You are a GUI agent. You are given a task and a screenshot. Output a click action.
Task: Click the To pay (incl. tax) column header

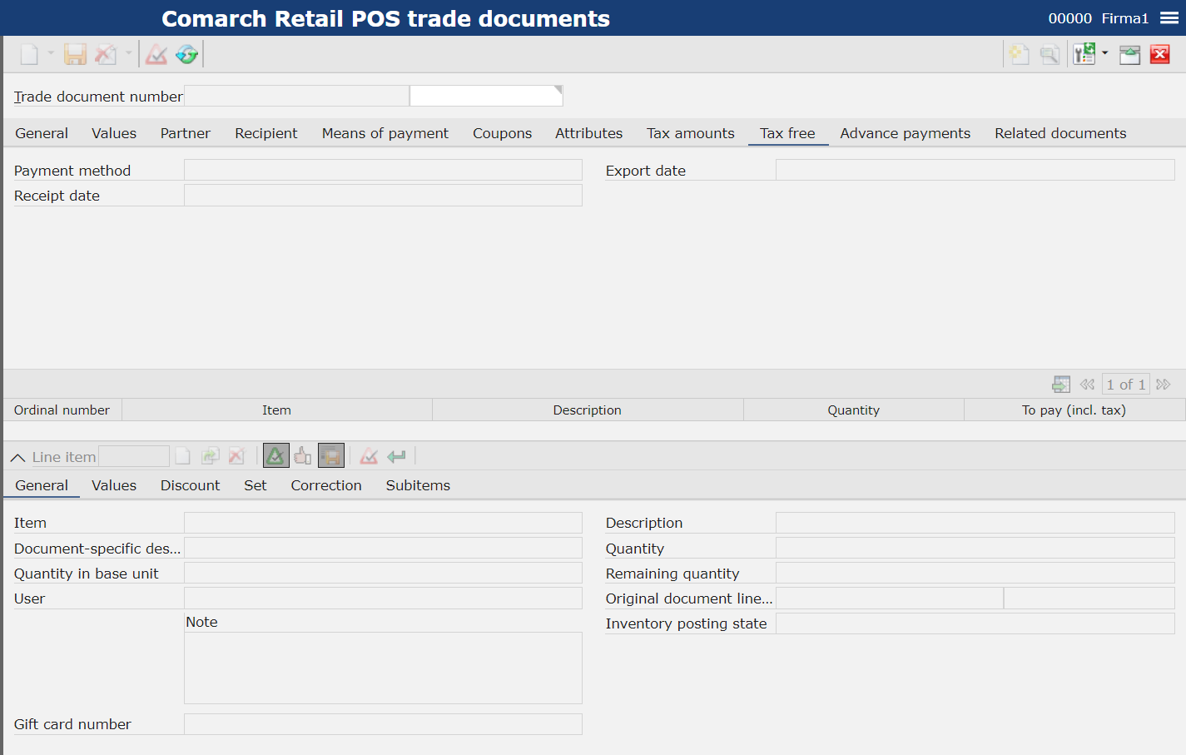point(1074,410)
